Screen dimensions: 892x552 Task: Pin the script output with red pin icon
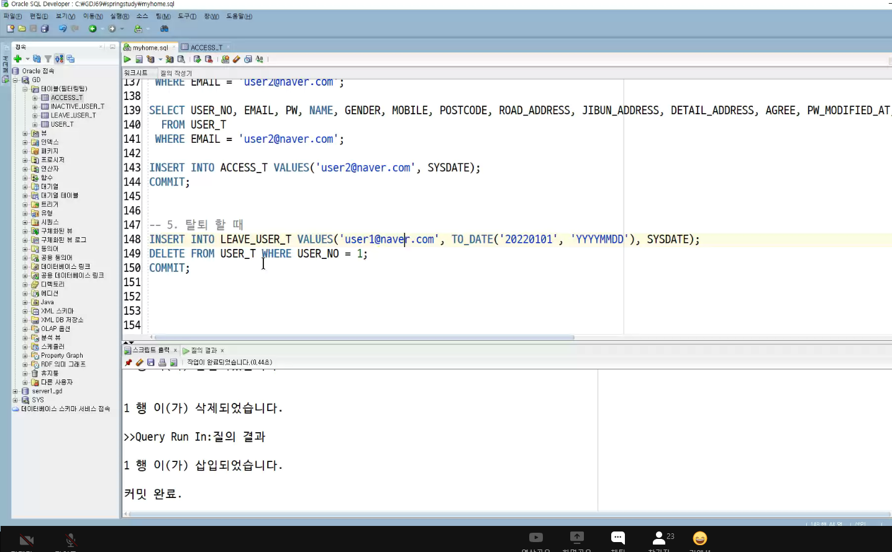tap(129, 363)
